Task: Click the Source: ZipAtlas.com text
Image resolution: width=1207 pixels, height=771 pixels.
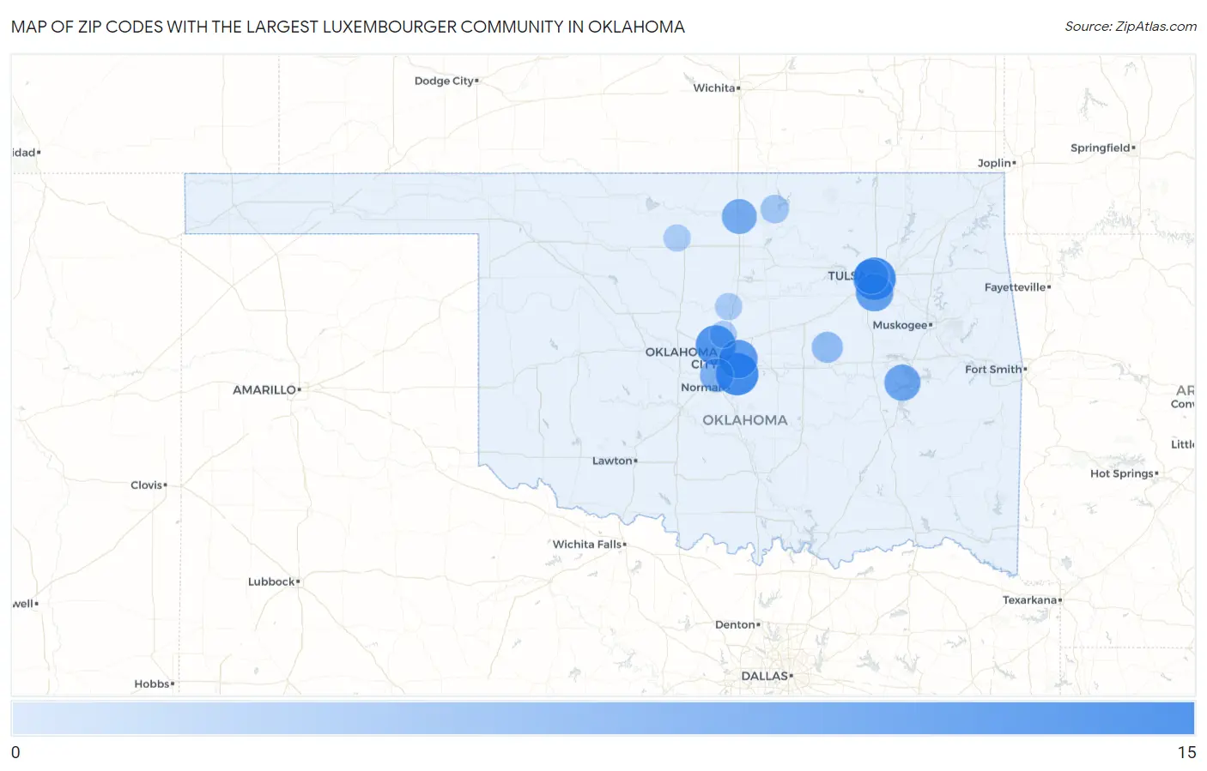Action: 1131,27
